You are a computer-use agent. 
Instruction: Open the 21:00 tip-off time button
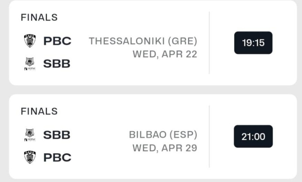click(253, 136)
